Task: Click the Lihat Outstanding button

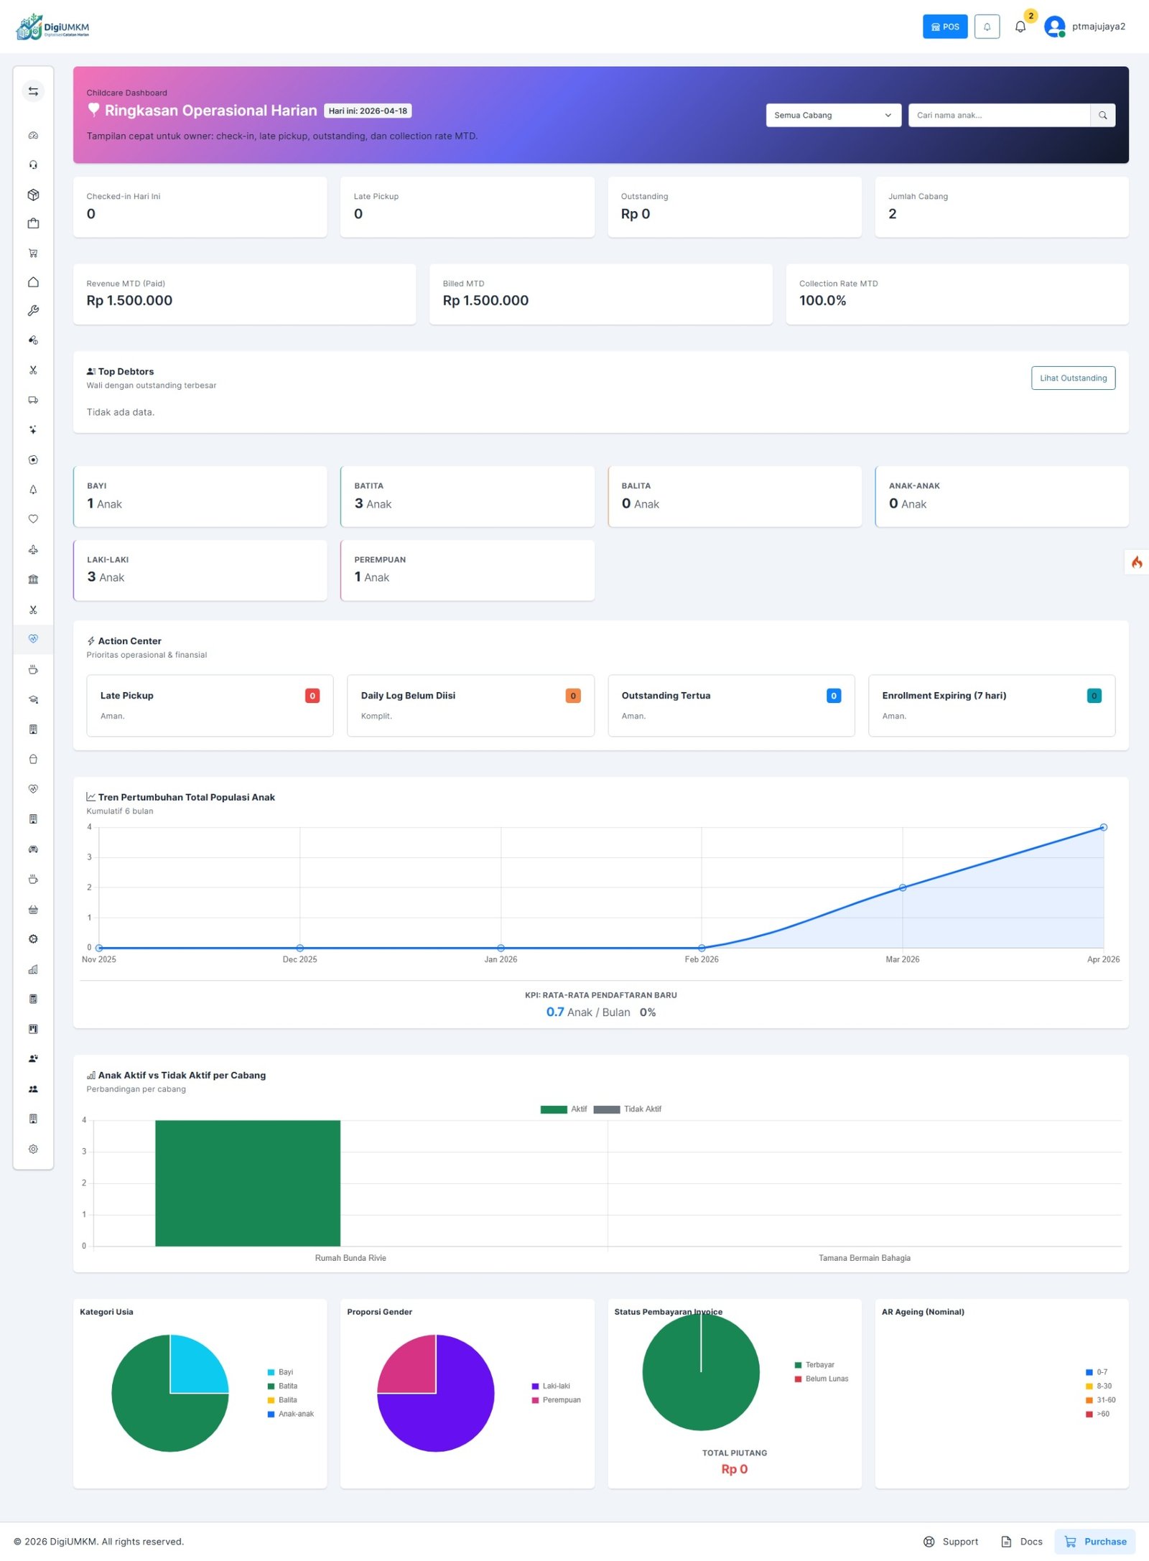Action: click(1073, 378)
